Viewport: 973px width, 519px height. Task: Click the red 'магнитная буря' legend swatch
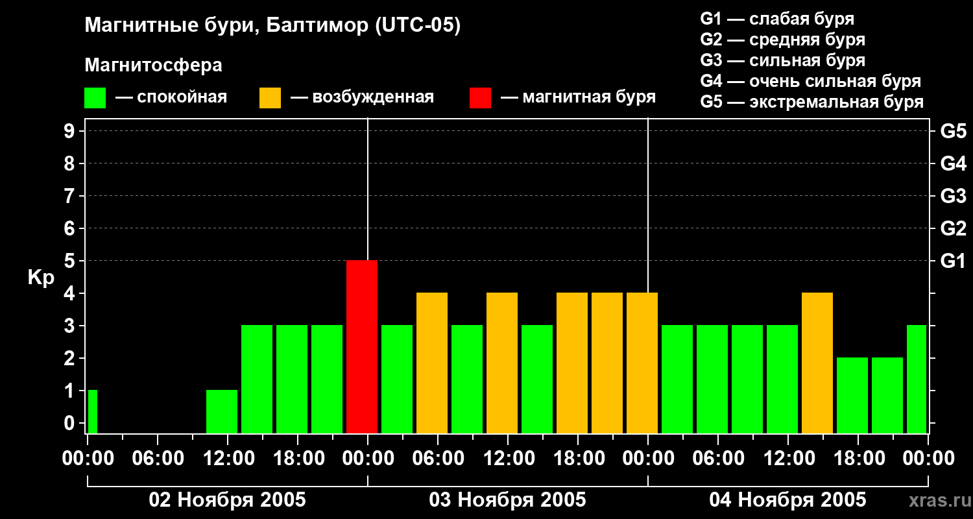pyautogui.click(x=480, y=98)
